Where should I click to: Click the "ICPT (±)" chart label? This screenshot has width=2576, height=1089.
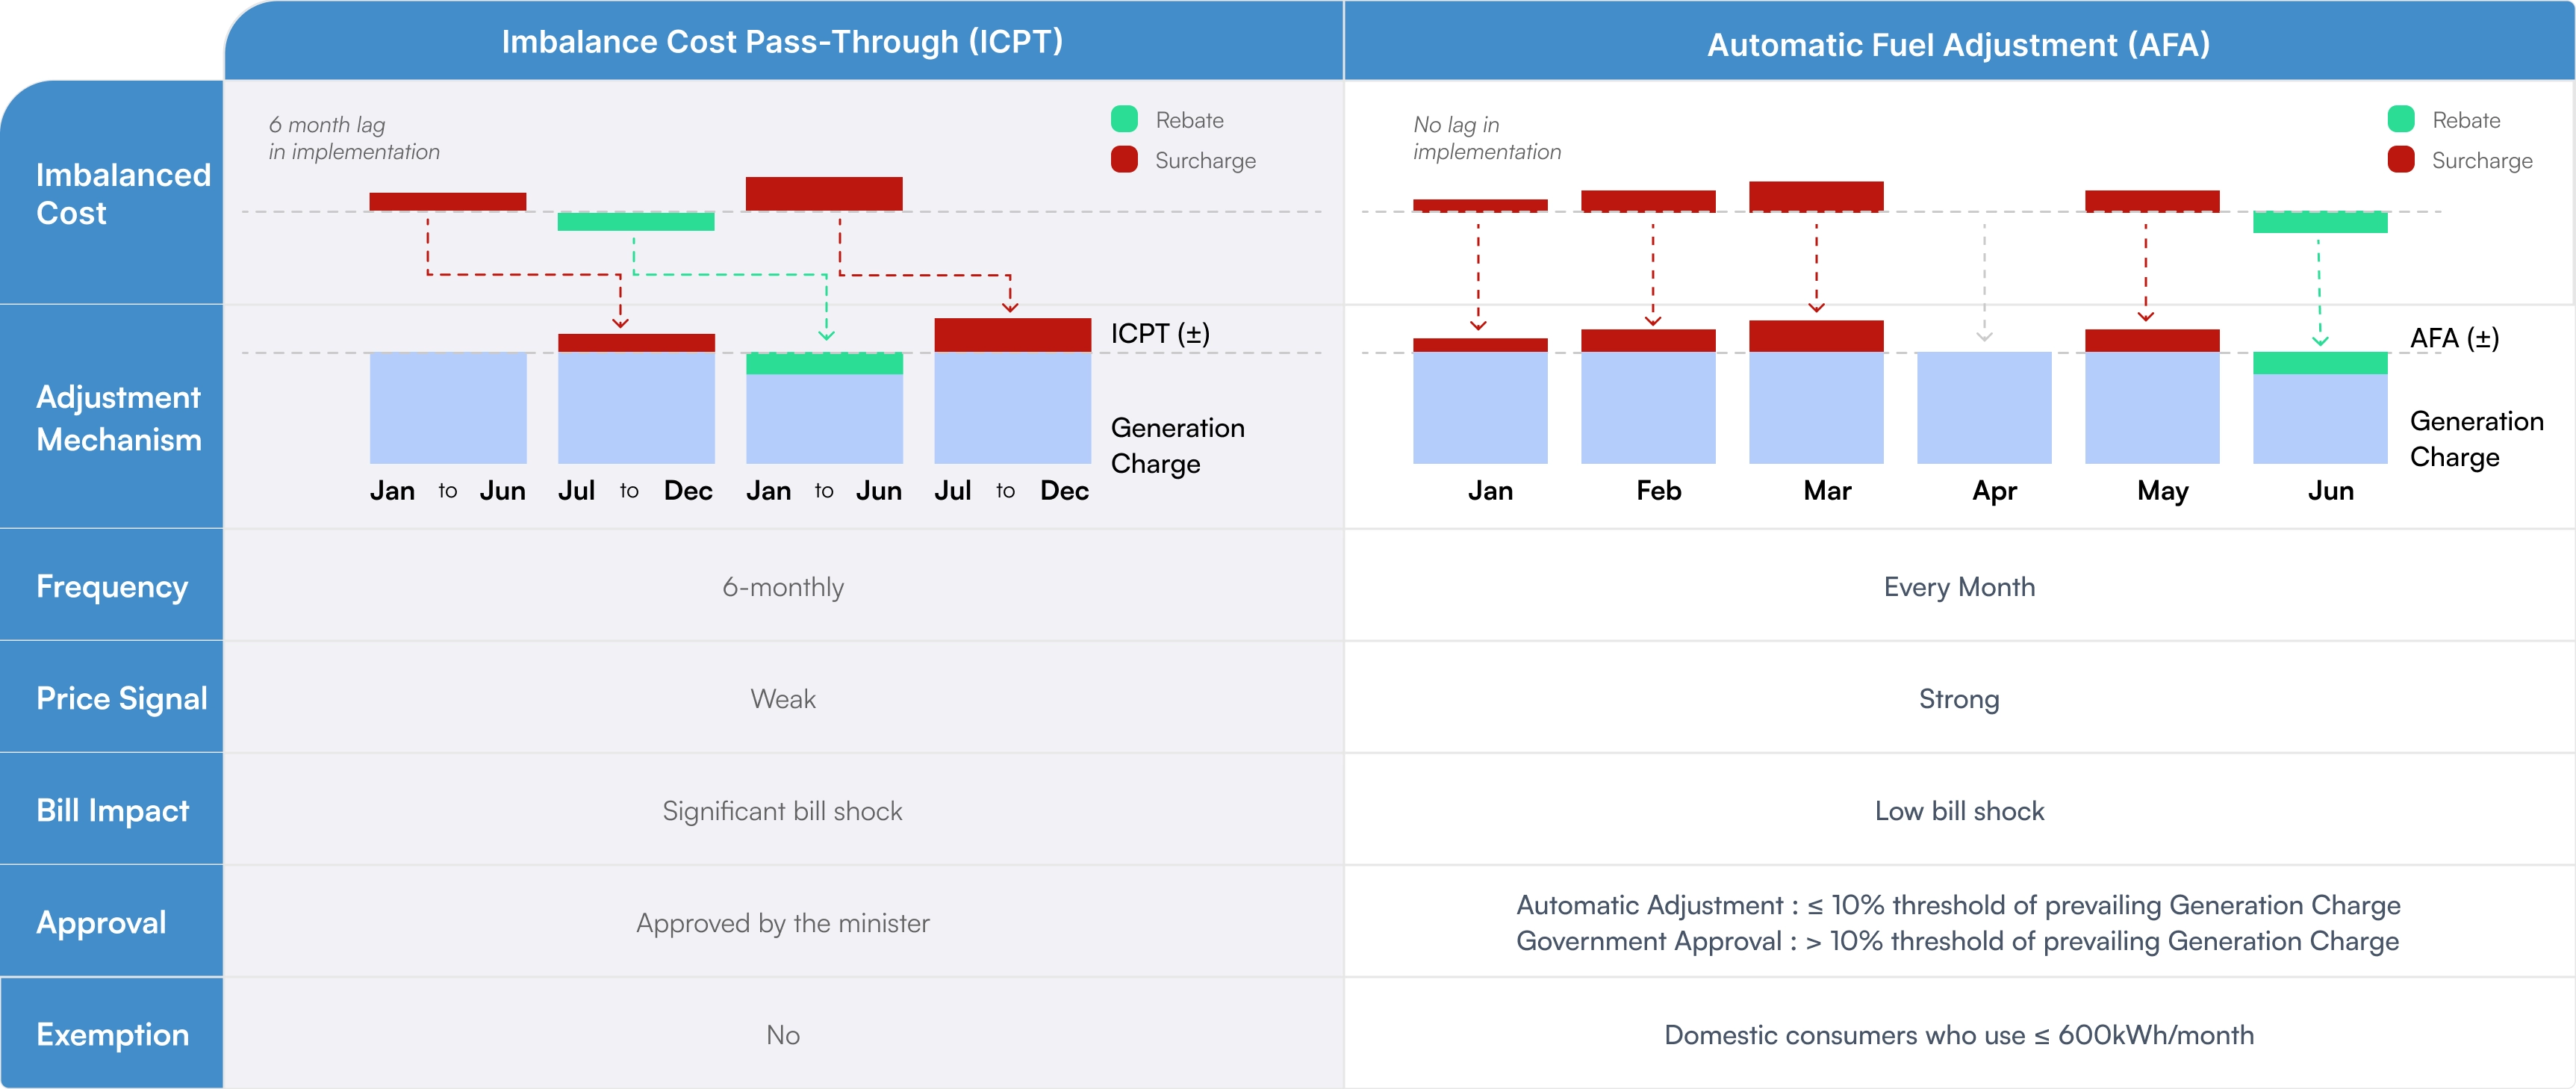point(1160,333)
